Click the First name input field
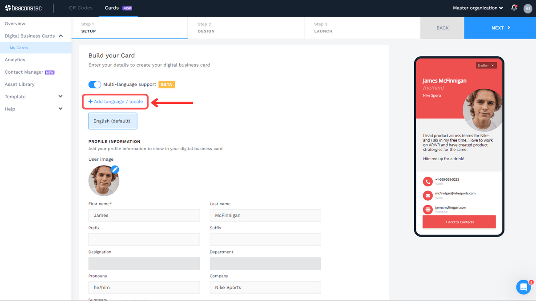This screenshot has height=301, width=536. click(x=144, y=215)
